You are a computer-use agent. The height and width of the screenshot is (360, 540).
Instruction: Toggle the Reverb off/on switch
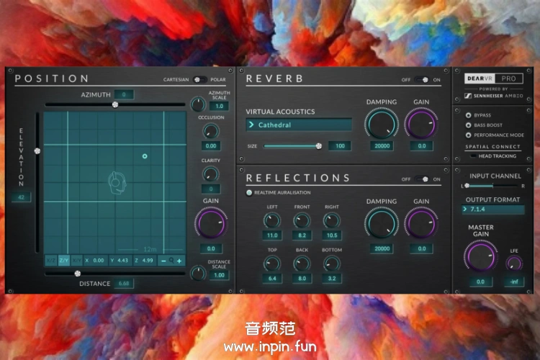pyautogui.click(x=421, y=79)
